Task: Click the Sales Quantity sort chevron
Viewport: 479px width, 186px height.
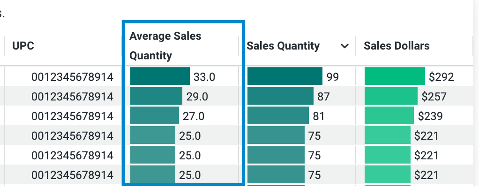Action: (x=344, y=46)
